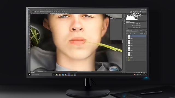
Task: Select the Gradient tool
Action: coord(29,33)
